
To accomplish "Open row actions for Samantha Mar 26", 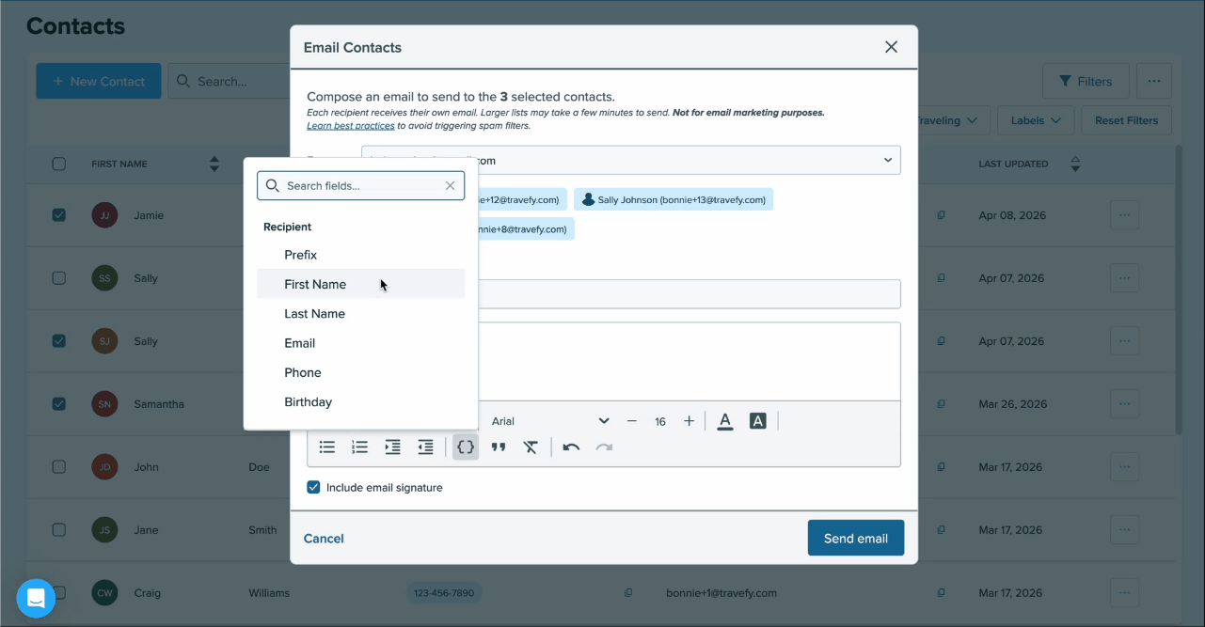I will pos(1124,404).
